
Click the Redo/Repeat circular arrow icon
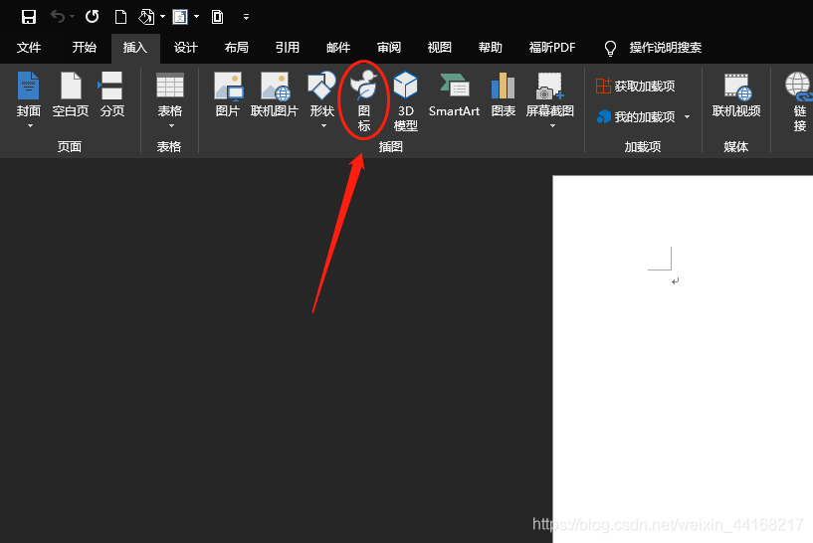92,17
